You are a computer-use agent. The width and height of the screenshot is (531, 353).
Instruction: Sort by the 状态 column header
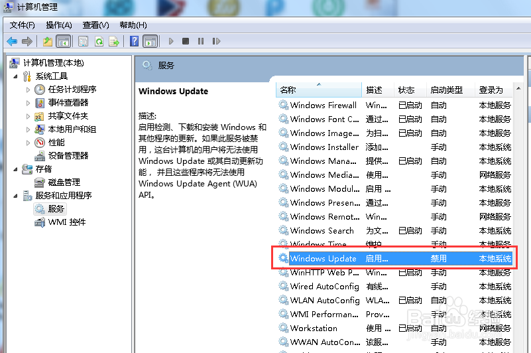click(410, 90)
